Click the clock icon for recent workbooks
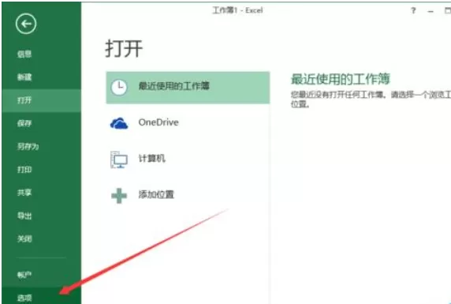Viewport: 451px width, 304px height. [x=119, y=88]
